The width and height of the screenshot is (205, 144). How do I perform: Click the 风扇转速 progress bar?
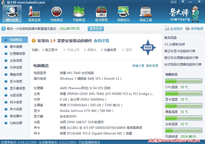[x=184, y=130]
